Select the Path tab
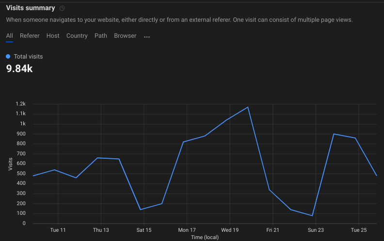This screenshot has height=241, width=384. point(101,36)
